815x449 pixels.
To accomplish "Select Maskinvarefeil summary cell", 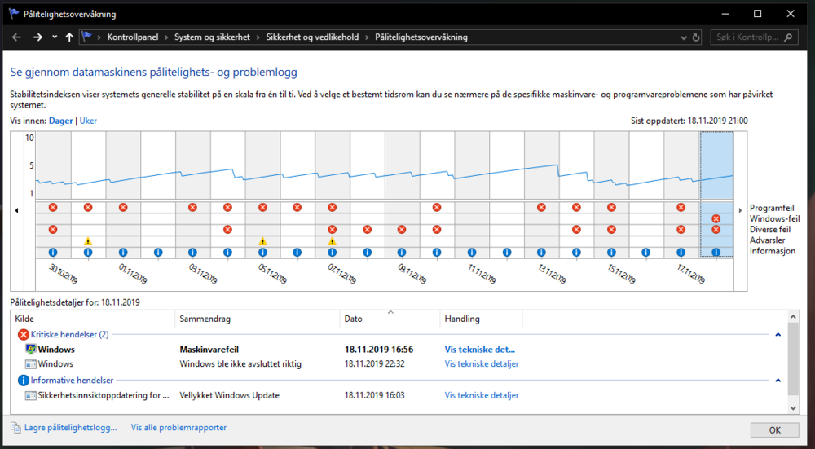I will [x=209, y=350].
